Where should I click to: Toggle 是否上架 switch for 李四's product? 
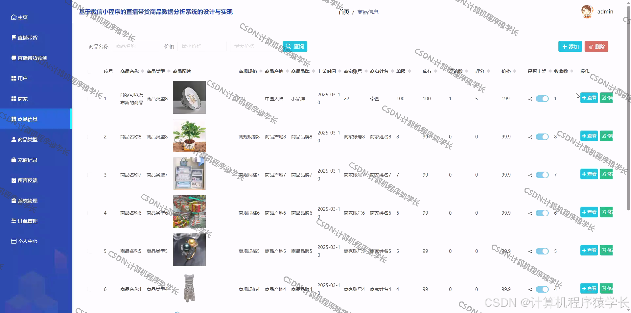coord(542,99)
